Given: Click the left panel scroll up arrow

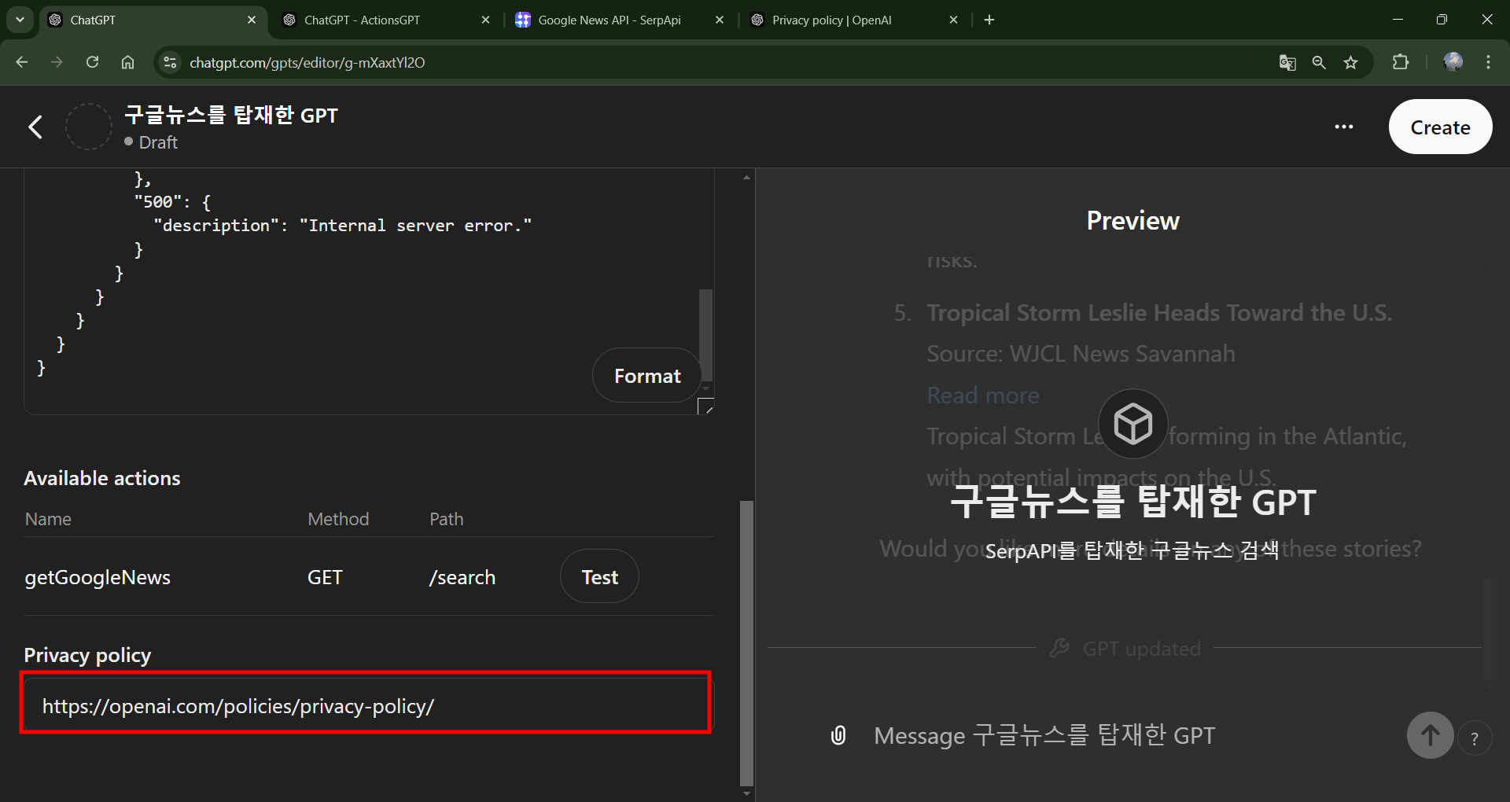Looking at the screenshot, I should coord(746,177).
